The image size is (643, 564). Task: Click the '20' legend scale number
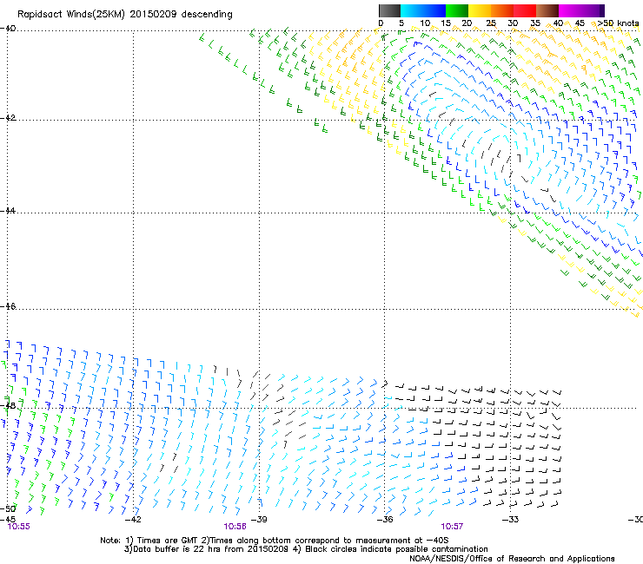[467, 23]
